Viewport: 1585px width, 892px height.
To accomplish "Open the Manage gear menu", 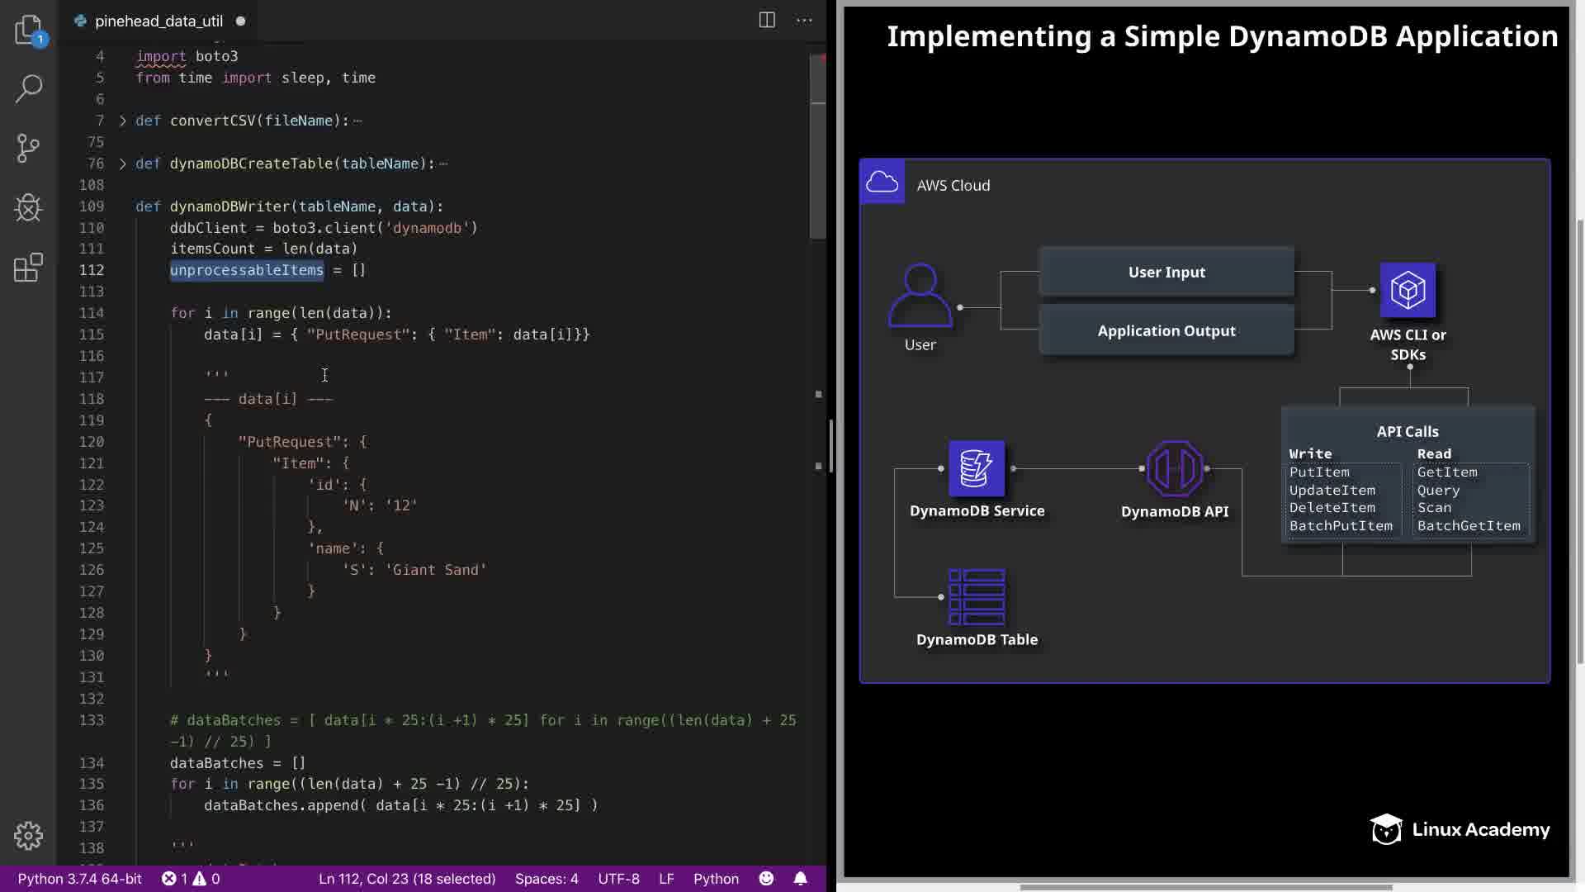I will 28,836.
